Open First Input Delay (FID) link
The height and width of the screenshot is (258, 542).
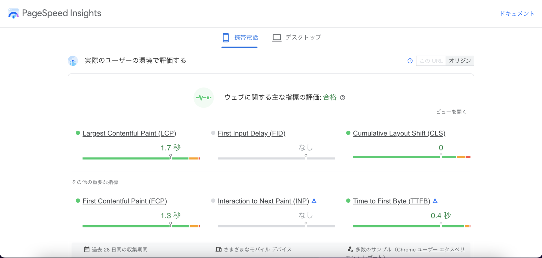(252, 133)
